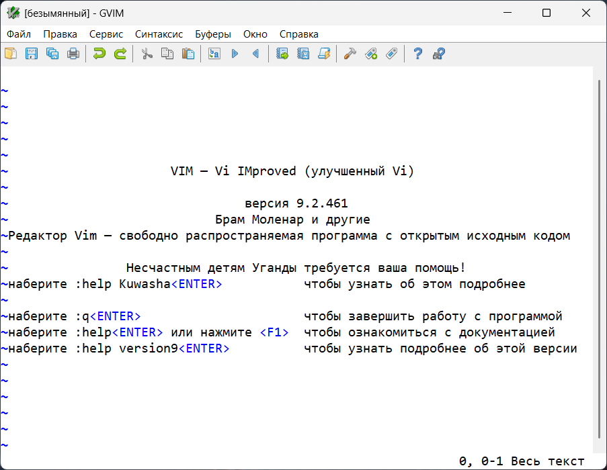Open the Файл menu
607x470 pixels.
click(19, 34)
